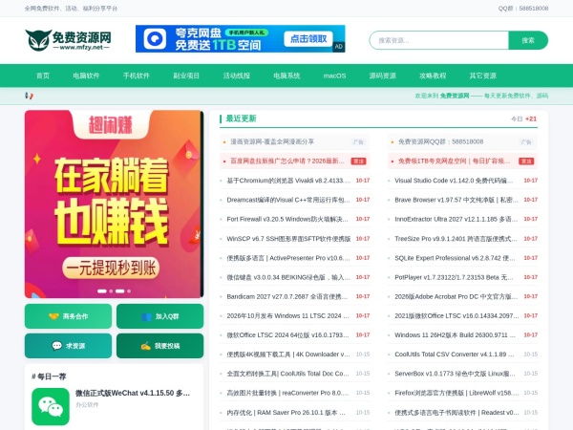Open the 手机软件 navigation item
Screen dimensions: 573x430
[137, 75]
